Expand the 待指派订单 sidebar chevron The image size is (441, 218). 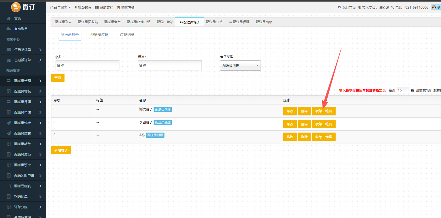(40, 50)
